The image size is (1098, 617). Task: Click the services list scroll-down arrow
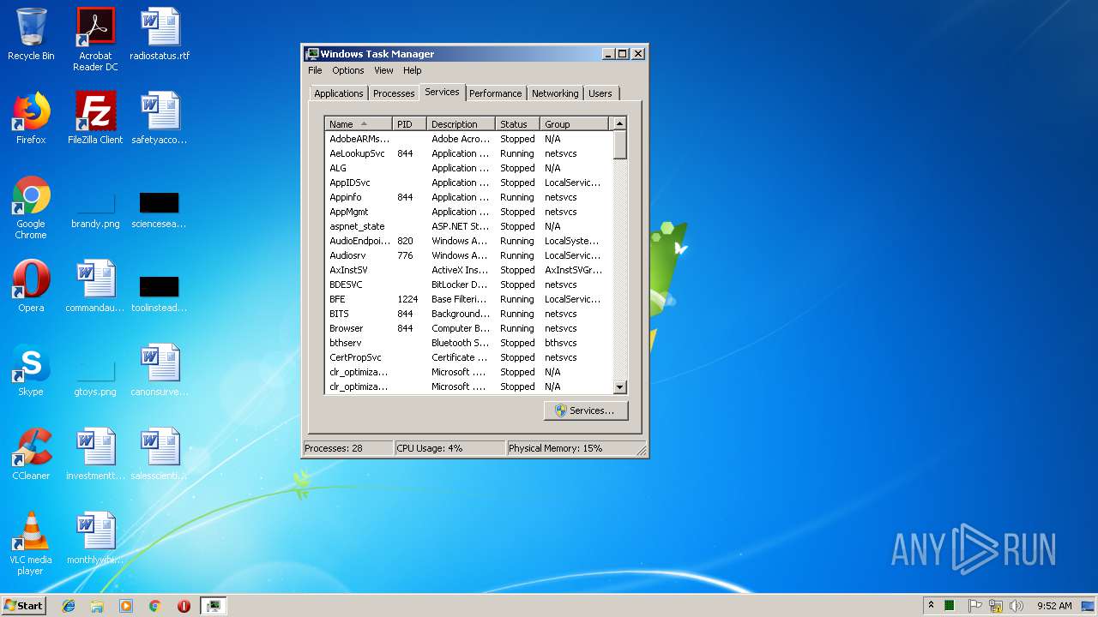(x=620, y=387)
